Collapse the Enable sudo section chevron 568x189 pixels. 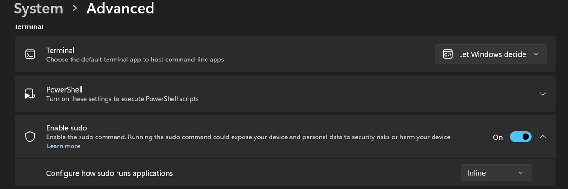[543, 137]
